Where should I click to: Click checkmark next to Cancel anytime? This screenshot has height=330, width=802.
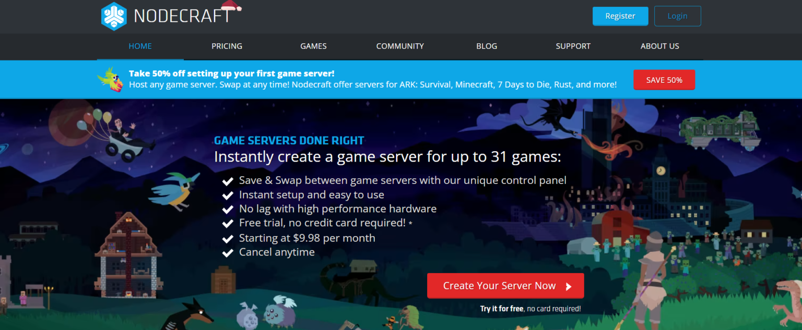(x=228, y=253)
